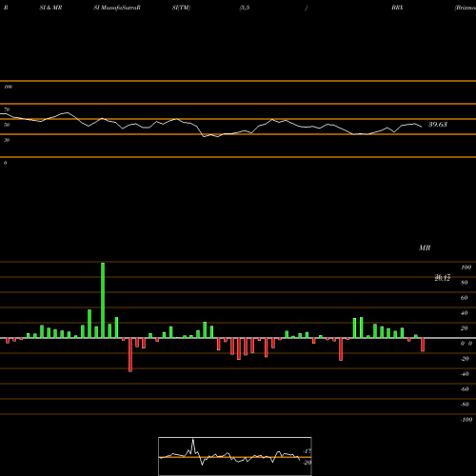Click the 70 level label on RSI axis
476x476 pixels.
click(7, 109)
